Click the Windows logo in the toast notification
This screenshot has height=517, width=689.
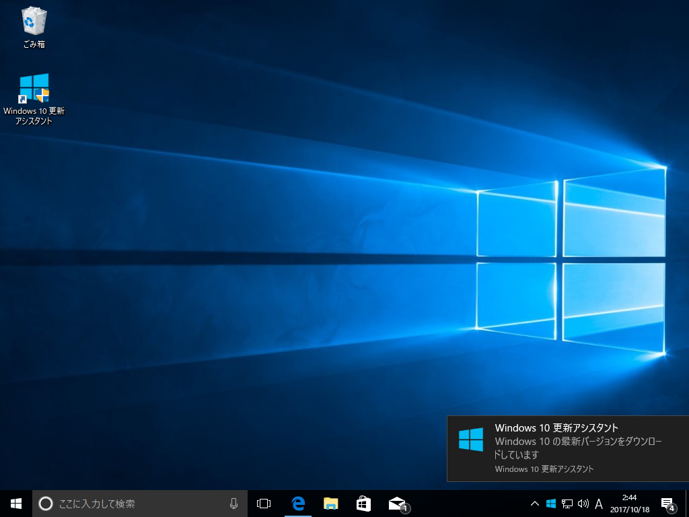click(470, 439)
